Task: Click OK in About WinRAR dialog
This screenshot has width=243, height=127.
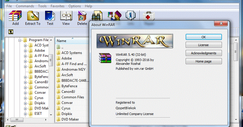Action: tap(204, 37)
